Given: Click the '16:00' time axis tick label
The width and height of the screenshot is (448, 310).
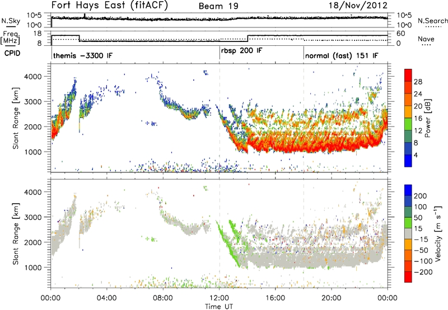Looking at the screenshot, I should (x=275, y=298).
